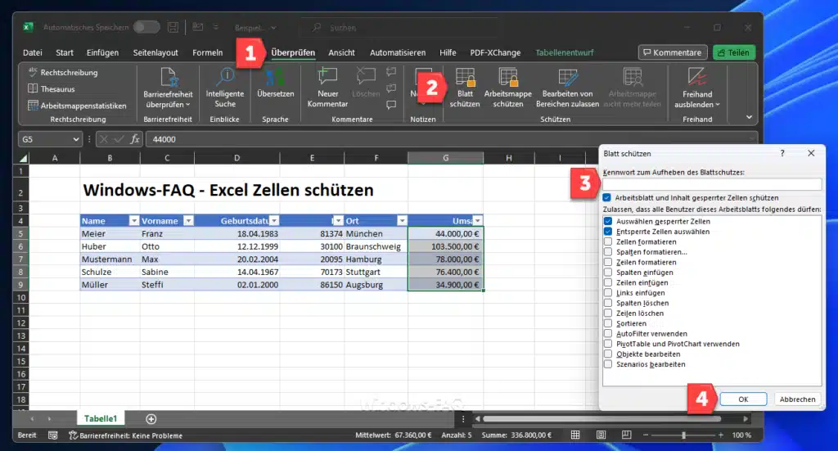Click OK in Blatt schützen dialog

point(743,399)
